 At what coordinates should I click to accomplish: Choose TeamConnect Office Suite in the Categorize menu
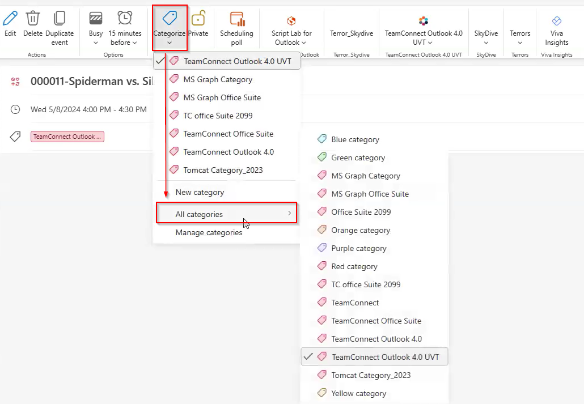tap(227, 134)
